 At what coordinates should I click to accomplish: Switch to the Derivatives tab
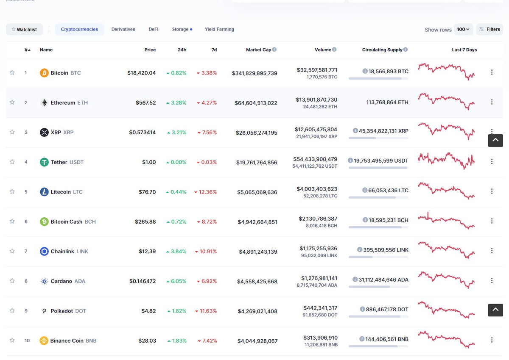point(123,29)
